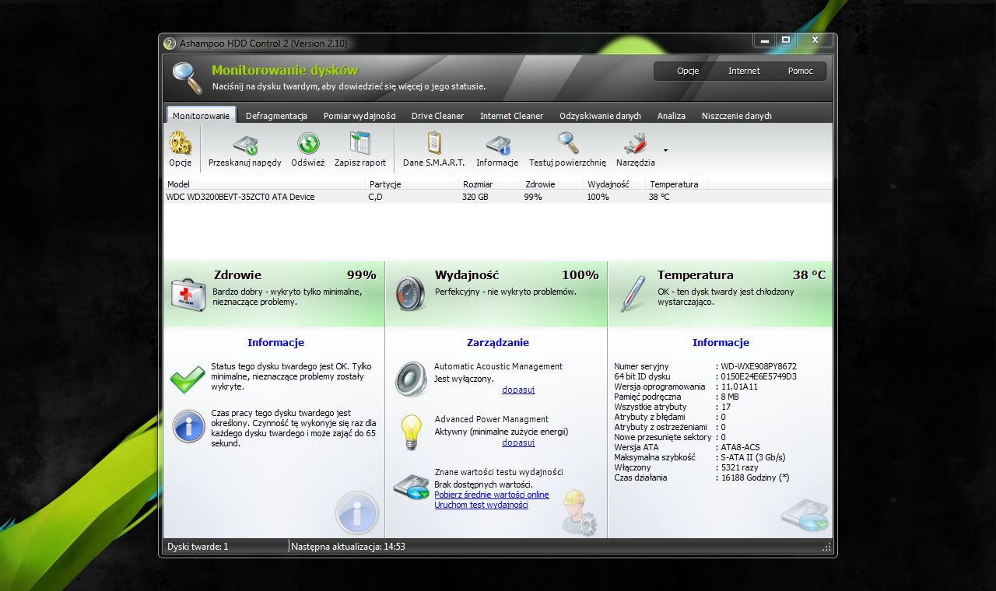
Task: Click the firmware value 11.01A11
Action: (x=739, y=386)
